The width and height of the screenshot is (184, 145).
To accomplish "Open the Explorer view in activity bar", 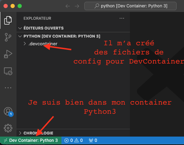I will click(x=8, y=20).
